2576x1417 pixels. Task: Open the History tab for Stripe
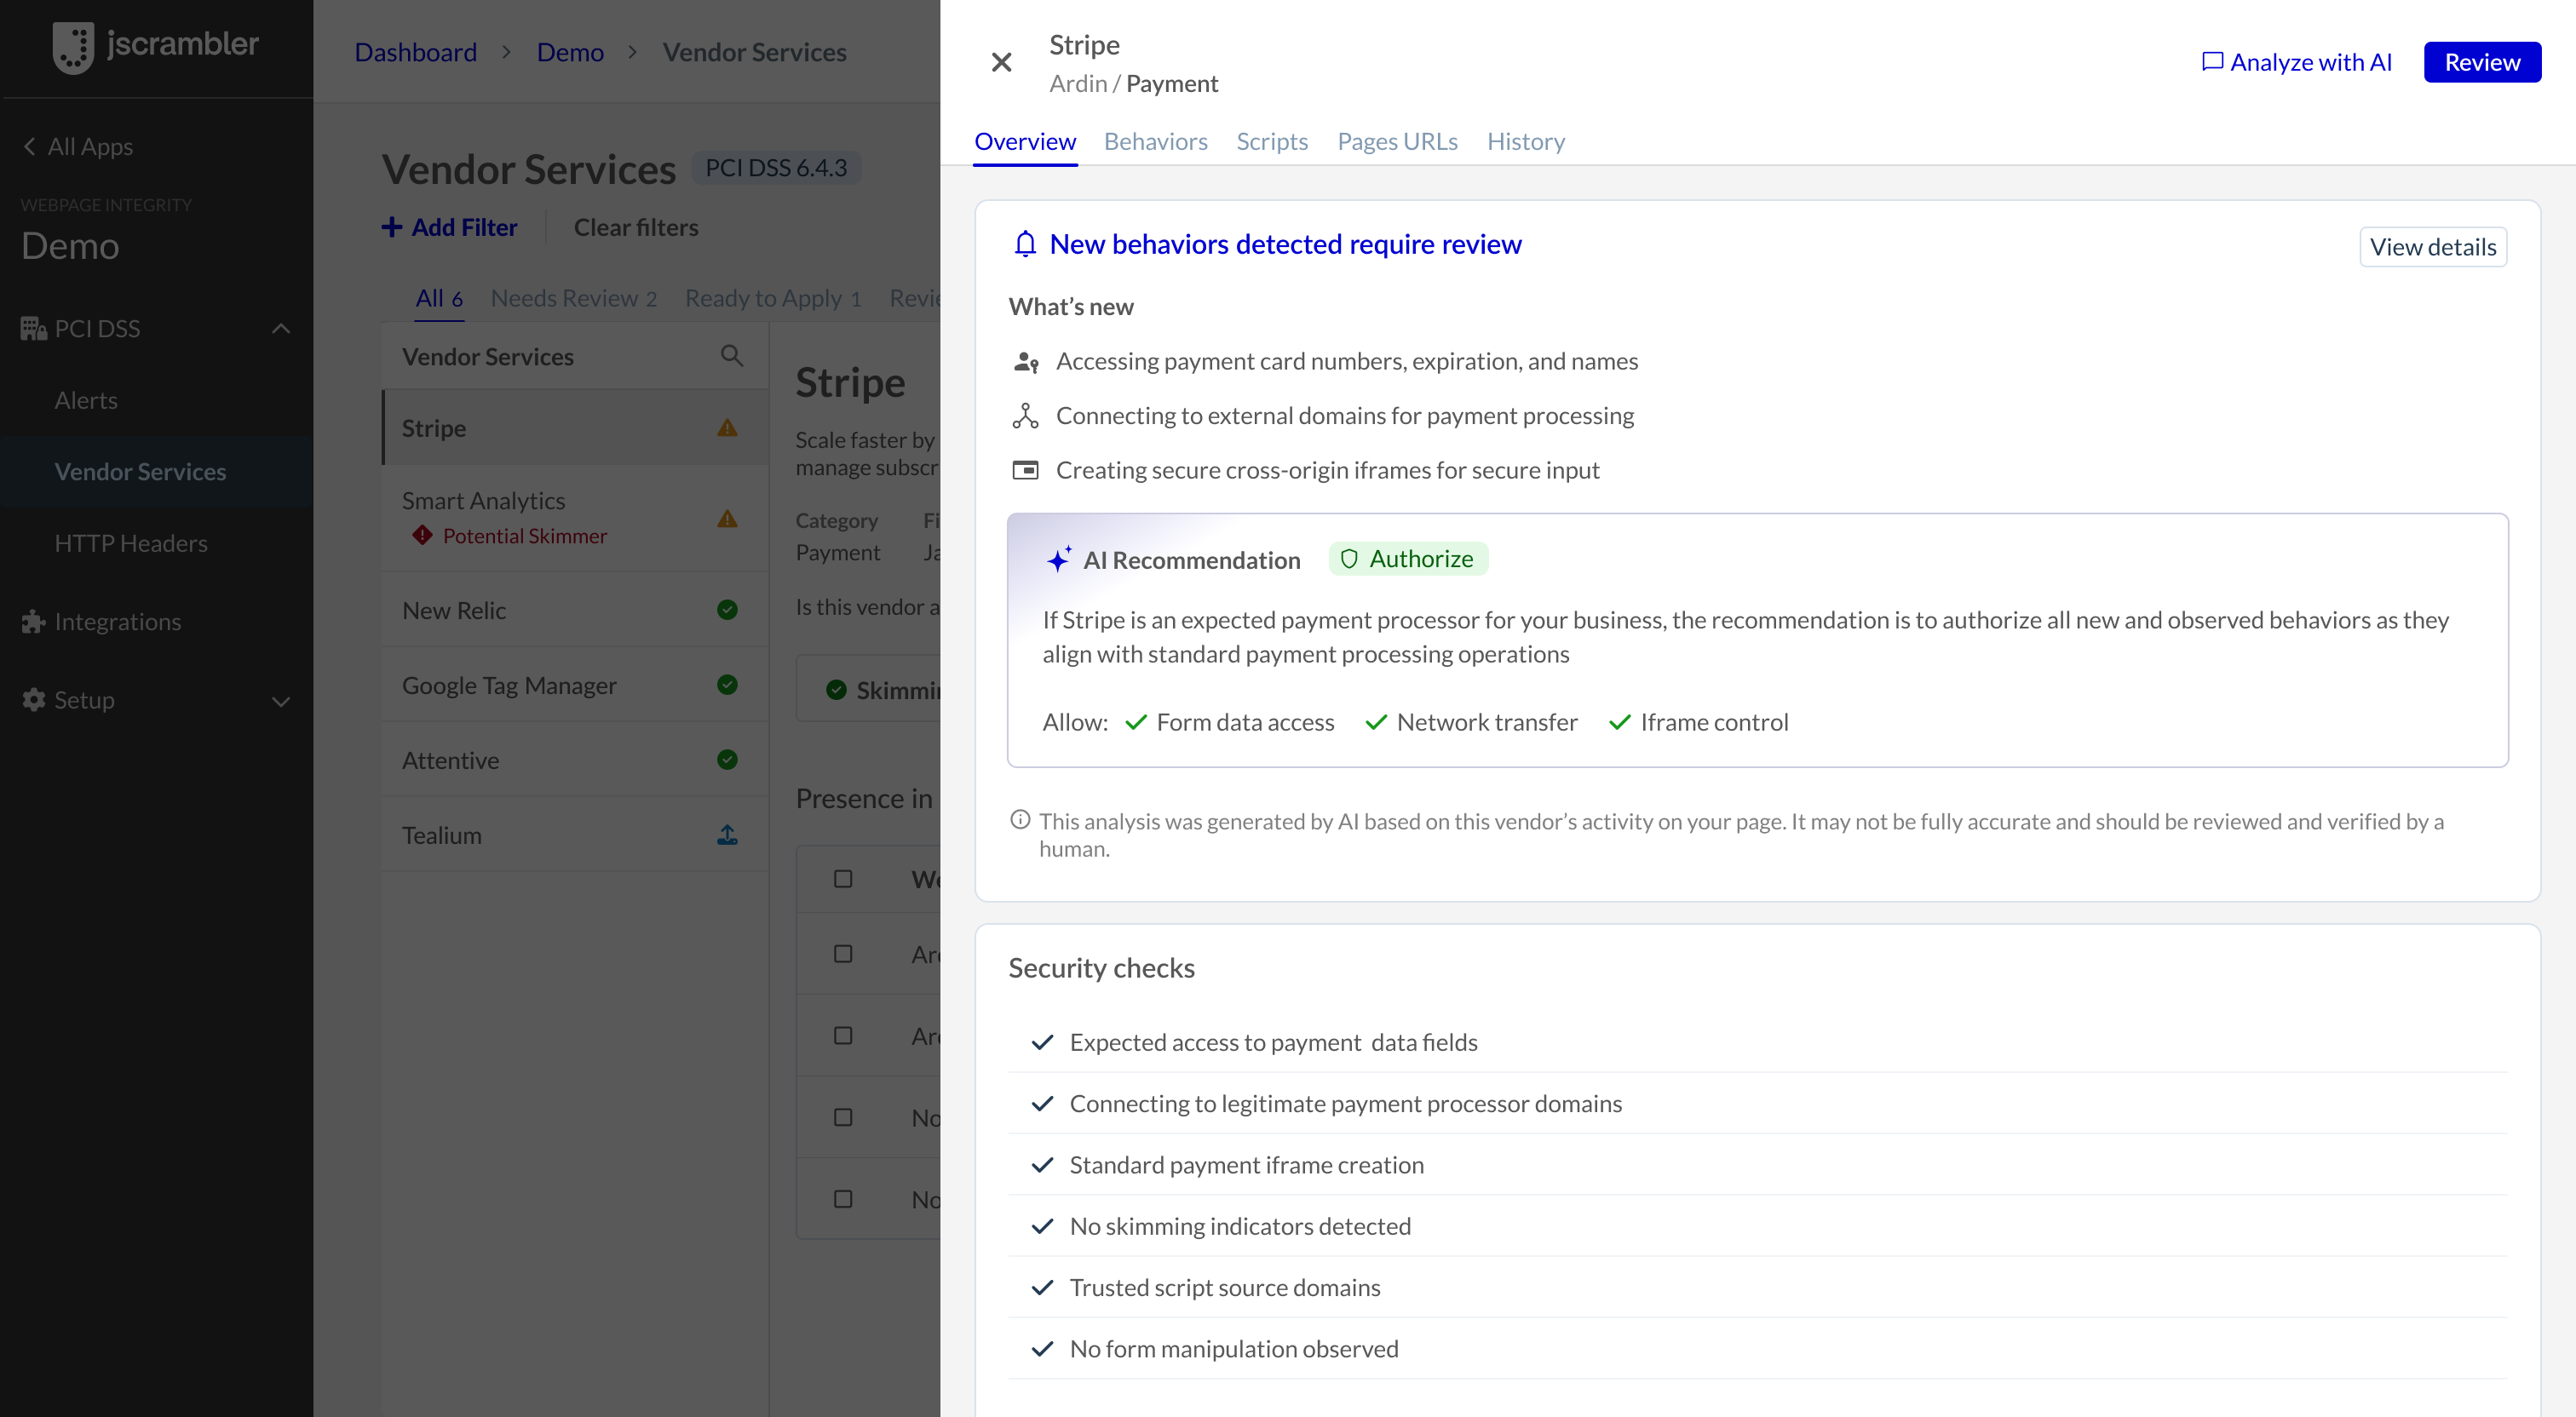pyautogui.click(x=1525, y=141)
